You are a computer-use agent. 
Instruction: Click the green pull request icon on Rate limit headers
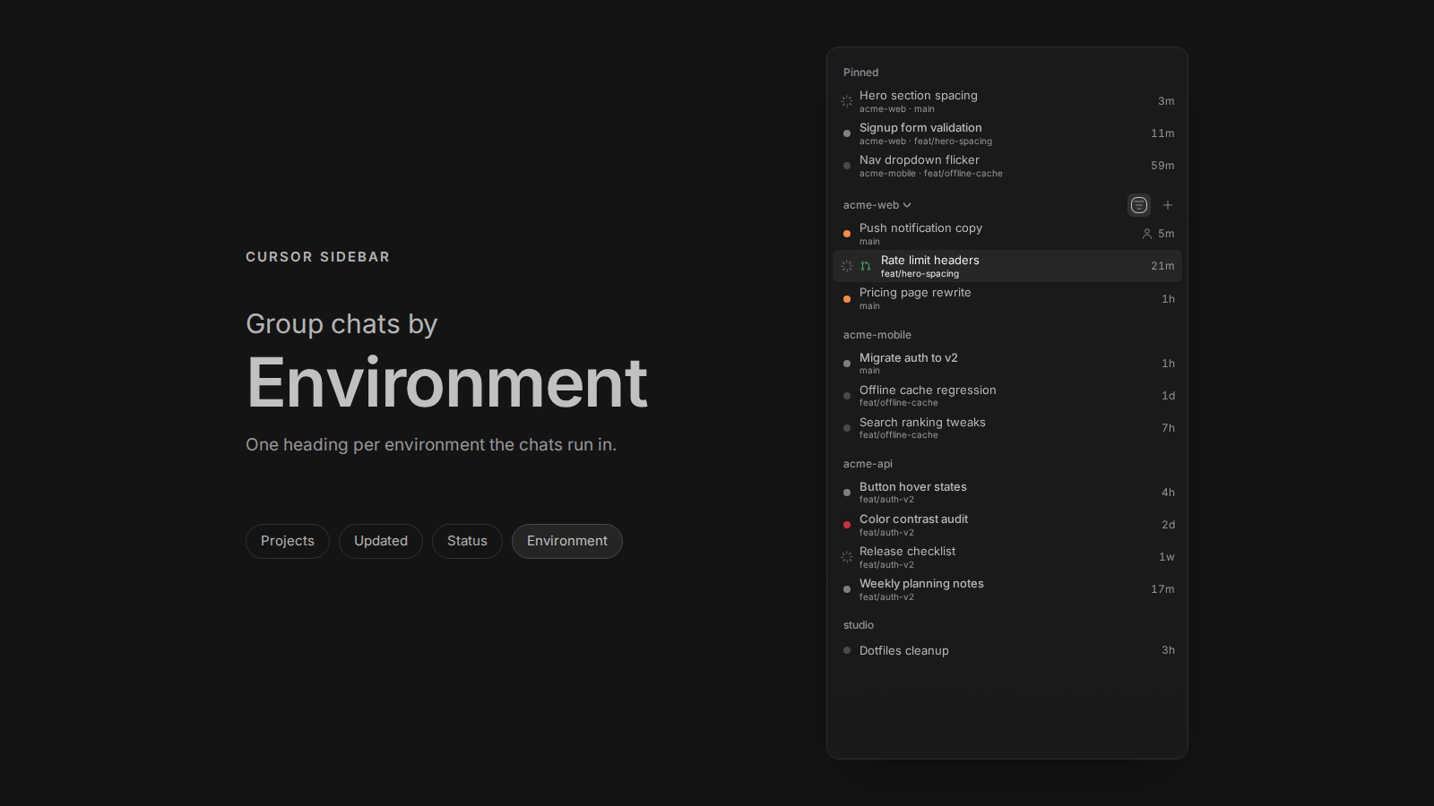click(x=866, y=266)
